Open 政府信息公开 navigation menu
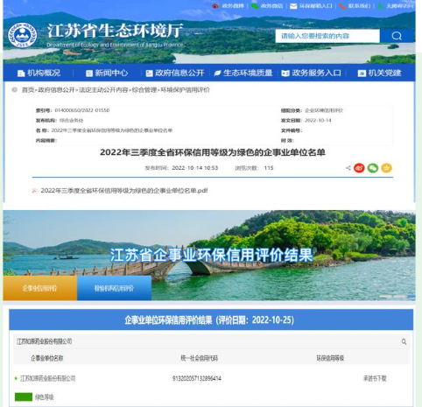The width and height of the screenshot is (422, 407). pos(175,73)
